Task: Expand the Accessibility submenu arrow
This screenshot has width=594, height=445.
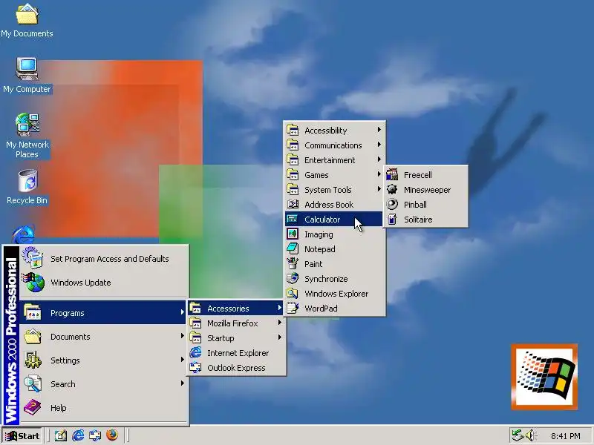Action: (379, 130)
